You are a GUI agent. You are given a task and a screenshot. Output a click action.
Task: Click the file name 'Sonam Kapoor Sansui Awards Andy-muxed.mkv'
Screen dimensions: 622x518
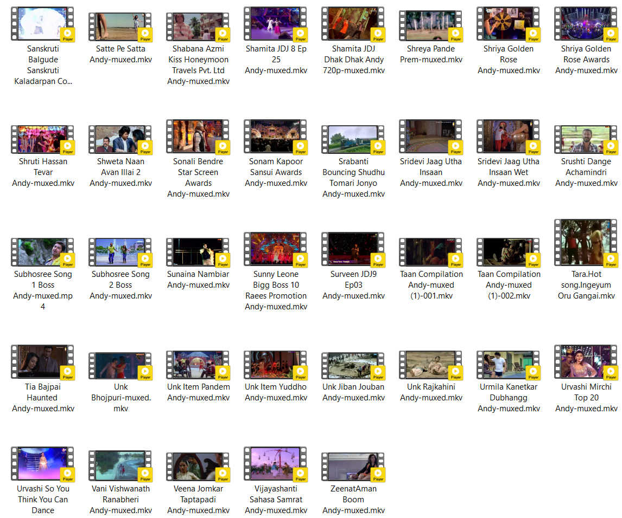coord(276,172)
